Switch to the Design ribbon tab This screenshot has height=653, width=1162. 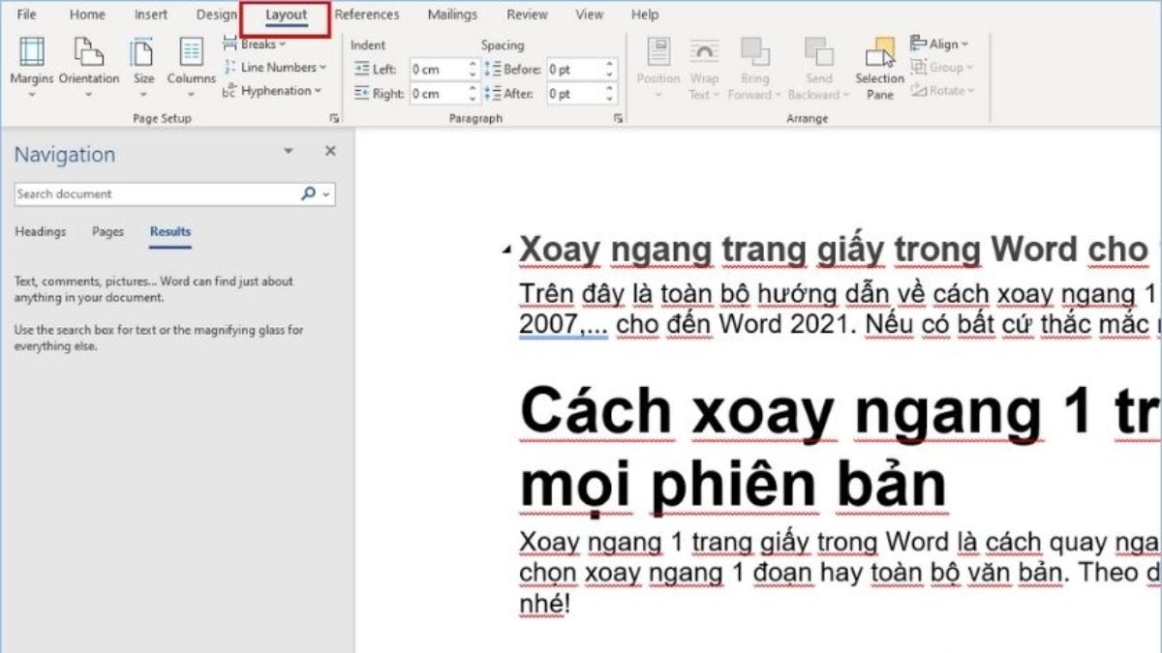(216, 15)
